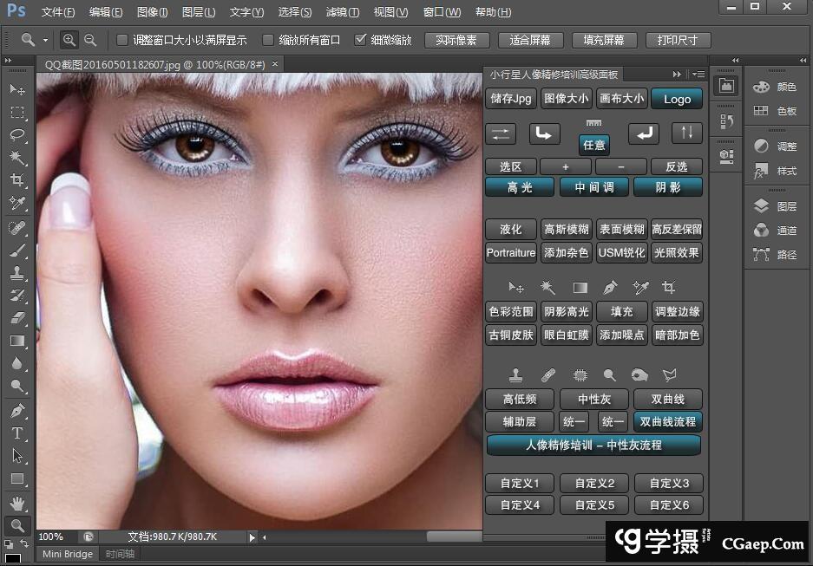Screen dimensions: 813x566
Task: Expand the status bar info arrow
Action: [x=252, y=537]
